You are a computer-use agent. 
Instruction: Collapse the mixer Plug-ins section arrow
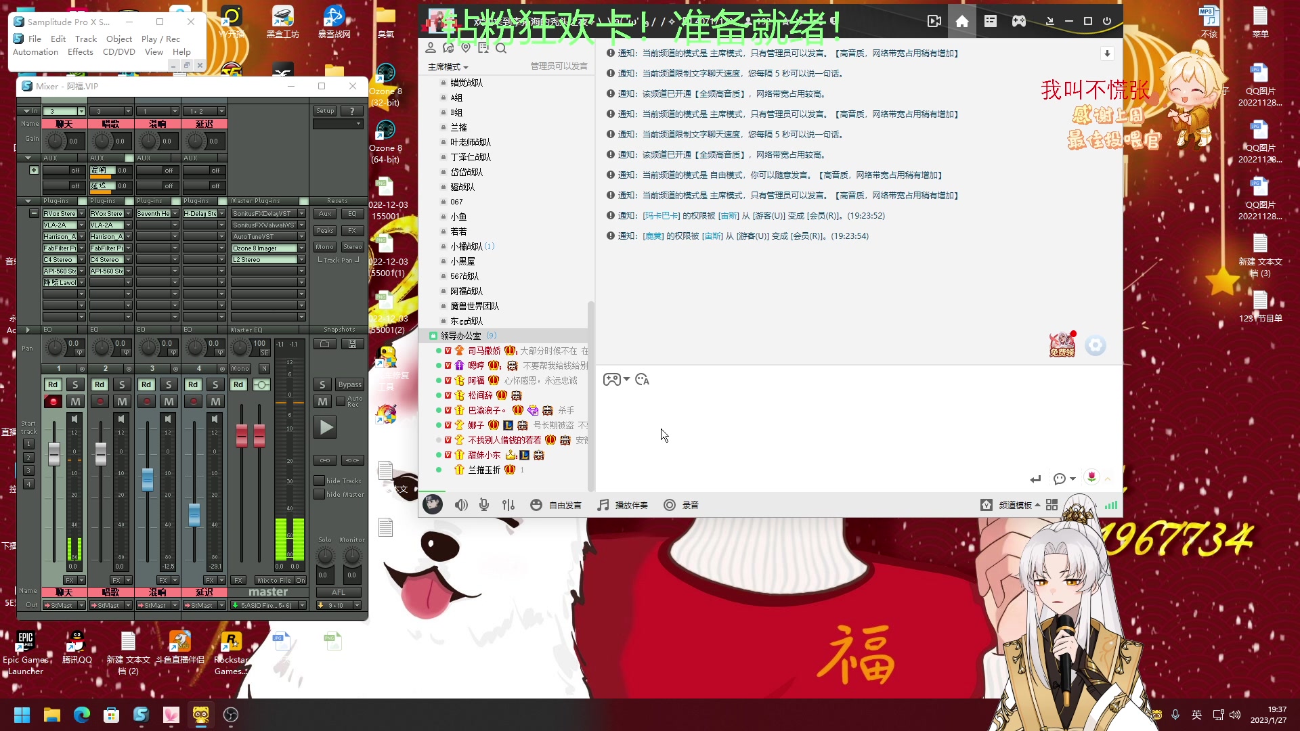pyautogui.click(x=28, y=201)
